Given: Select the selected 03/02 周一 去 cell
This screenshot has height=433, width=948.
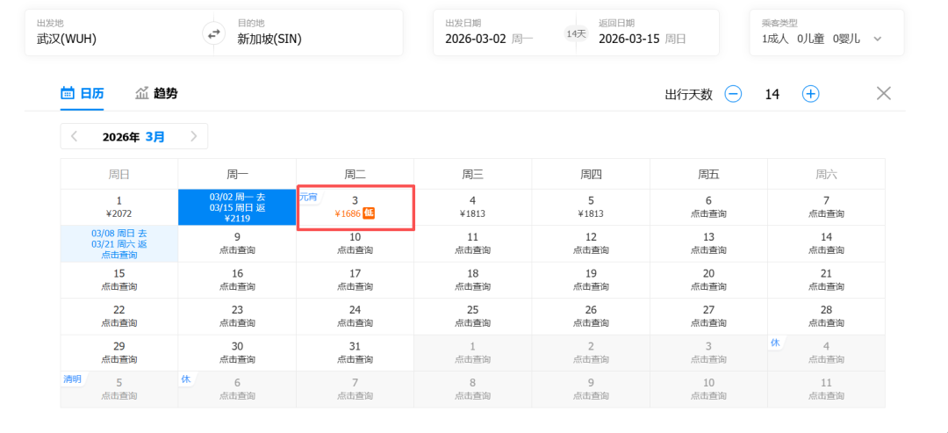Looking at the screenshot, I should coord(237,206).
